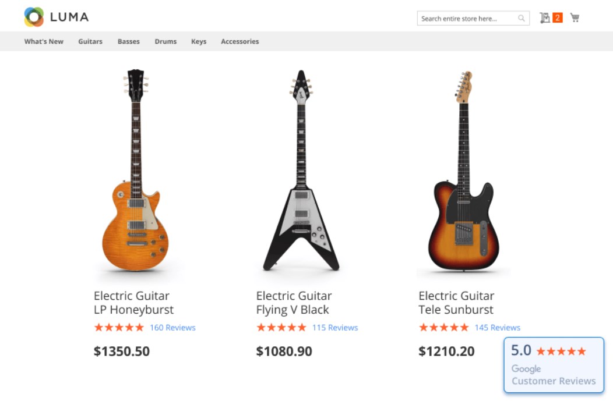Viewport: 613px width, 401px height.
Task: Open the 160 Reviews link
Action: 172,328
